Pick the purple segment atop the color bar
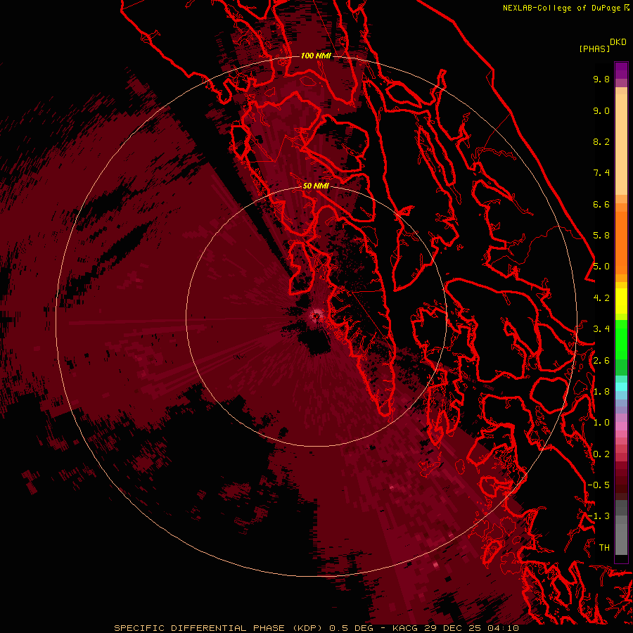 (621, 71)
